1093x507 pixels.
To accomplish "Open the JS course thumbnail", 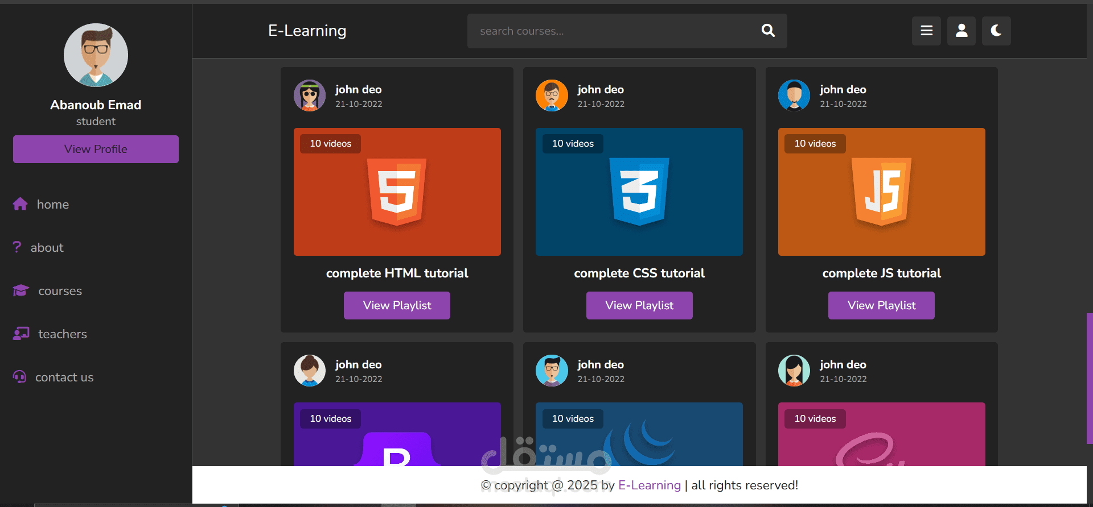I will [882, 192].
